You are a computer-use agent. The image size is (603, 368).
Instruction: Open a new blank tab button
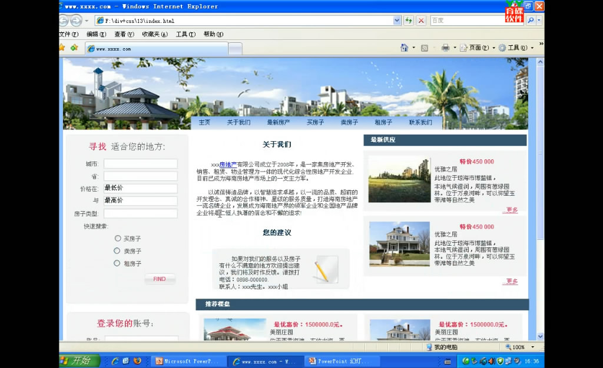pyautogui.click(x=235, y=49)
